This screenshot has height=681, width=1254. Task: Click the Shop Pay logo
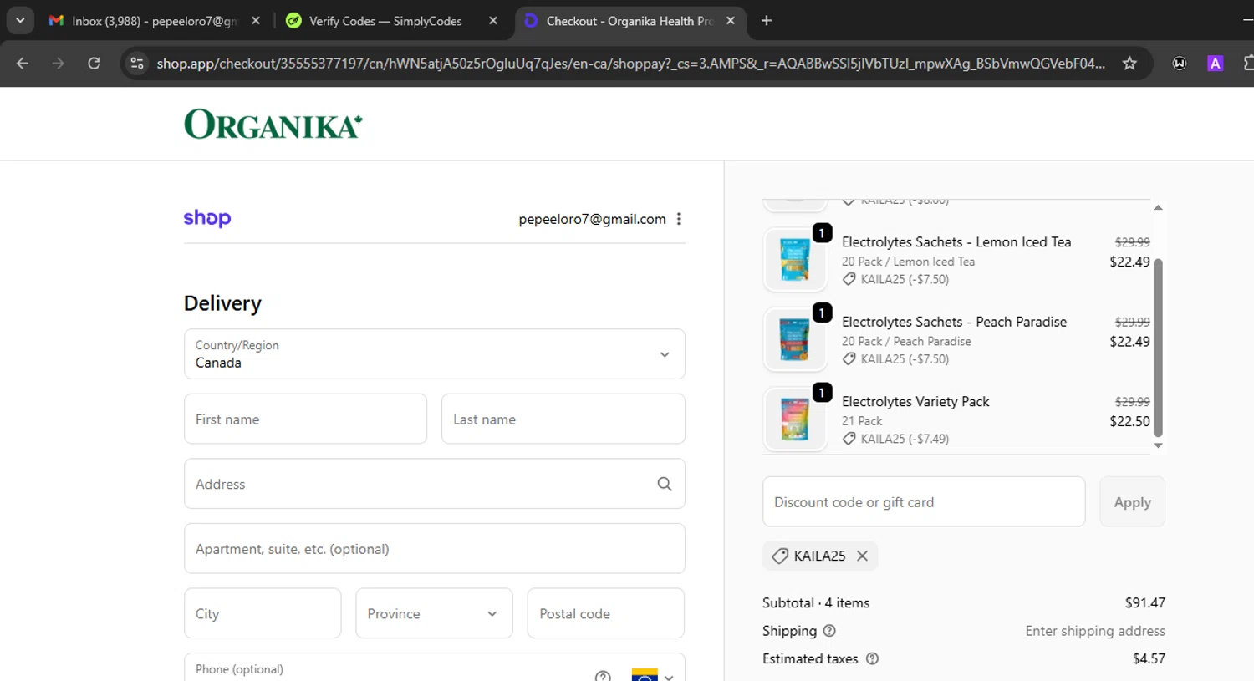point(207,218)
